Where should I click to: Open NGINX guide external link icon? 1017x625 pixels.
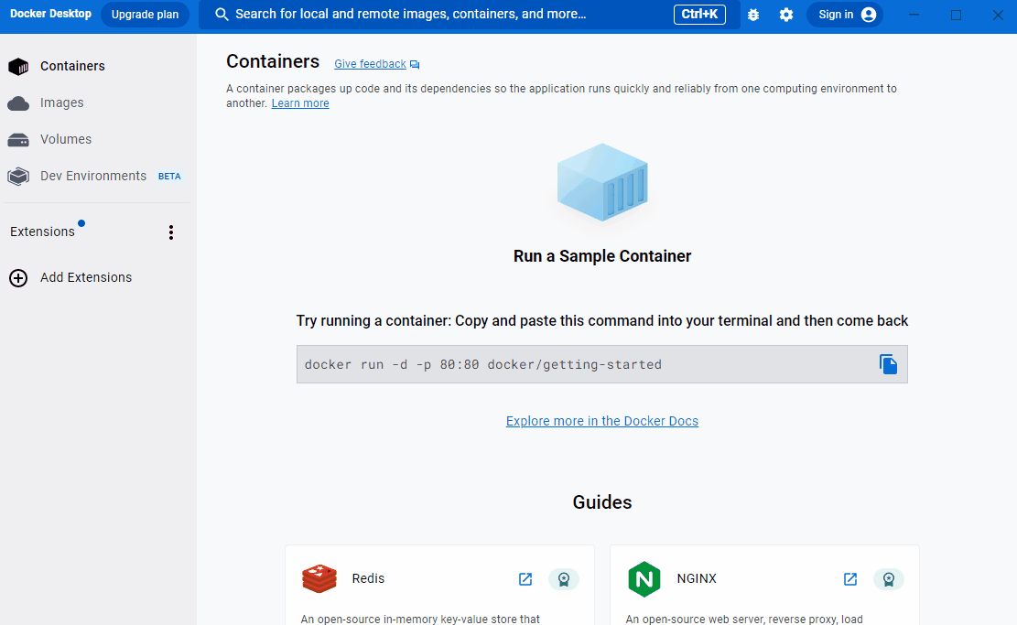click(850, 579)
